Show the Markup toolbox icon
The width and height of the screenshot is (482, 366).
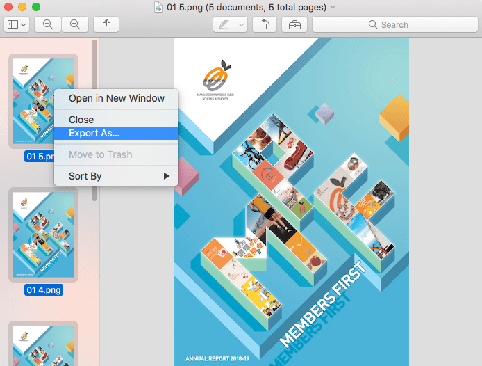click(294, 24)
